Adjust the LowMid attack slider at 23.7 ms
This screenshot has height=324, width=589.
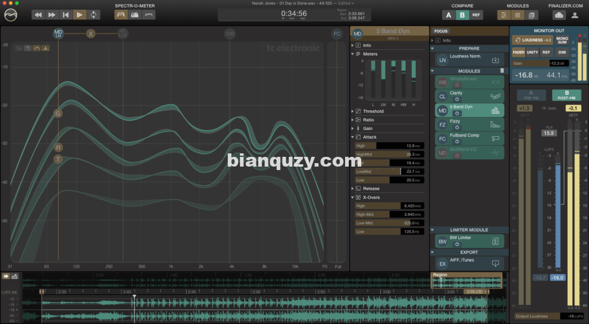[x=389, y=171]
